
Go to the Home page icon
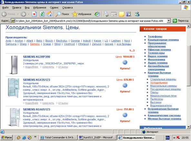(49, 14)
